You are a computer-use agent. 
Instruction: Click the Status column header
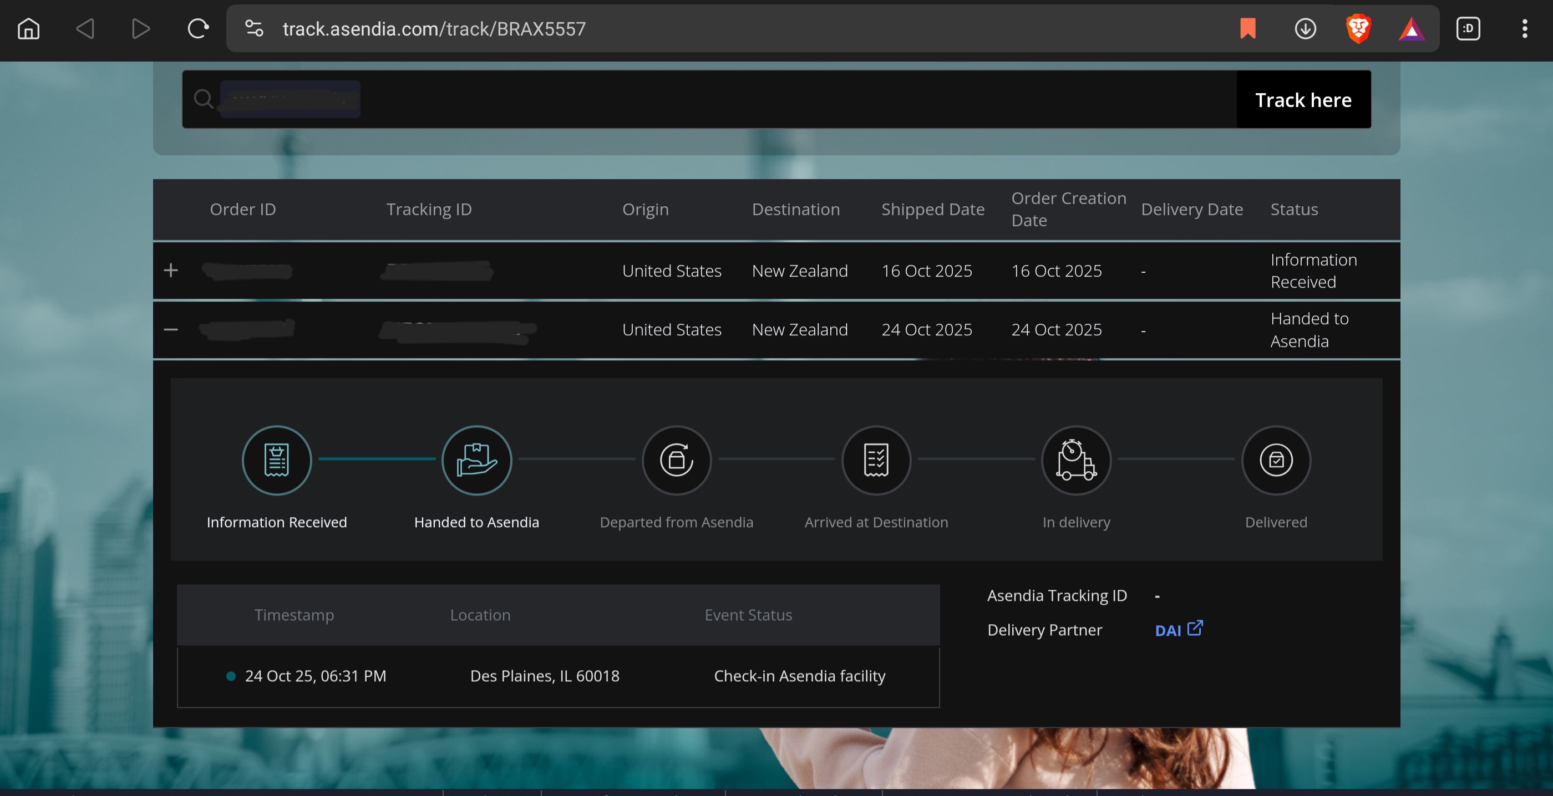[1294, 209]
